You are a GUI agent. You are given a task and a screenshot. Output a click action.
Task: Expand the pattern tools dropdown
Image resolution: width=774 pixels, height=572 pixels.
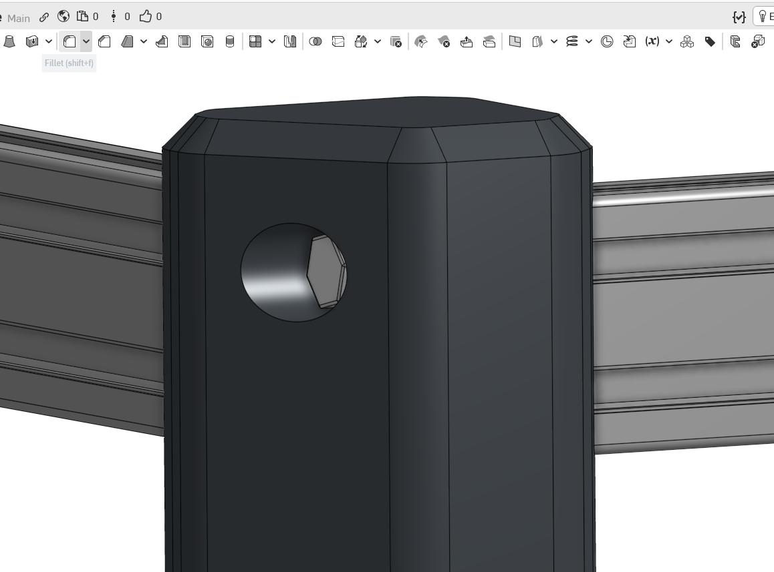(x=272, y=41)
